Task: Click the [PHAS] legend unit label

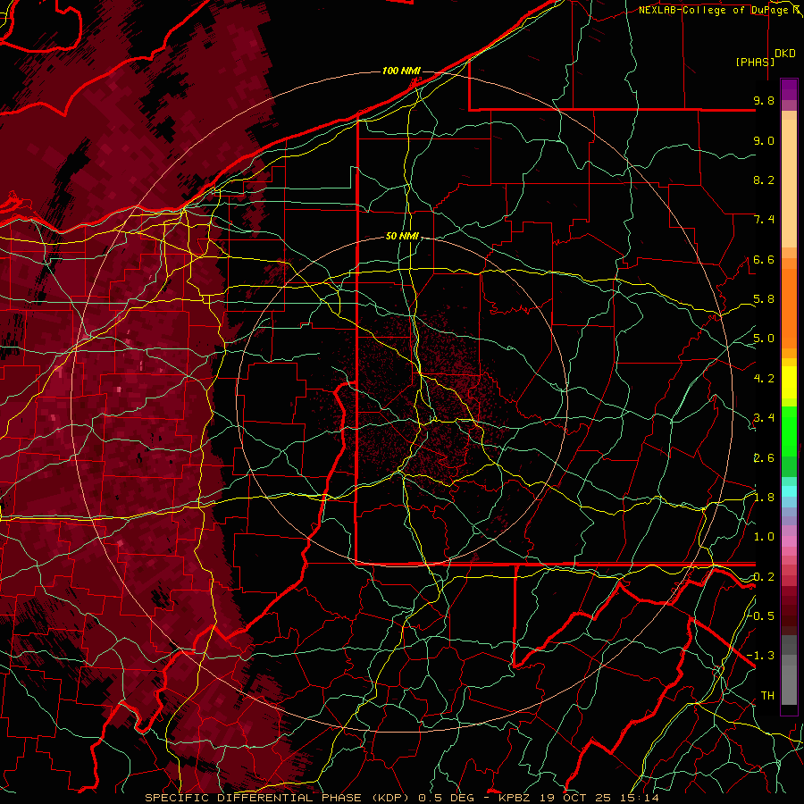Action: (755, 62)
